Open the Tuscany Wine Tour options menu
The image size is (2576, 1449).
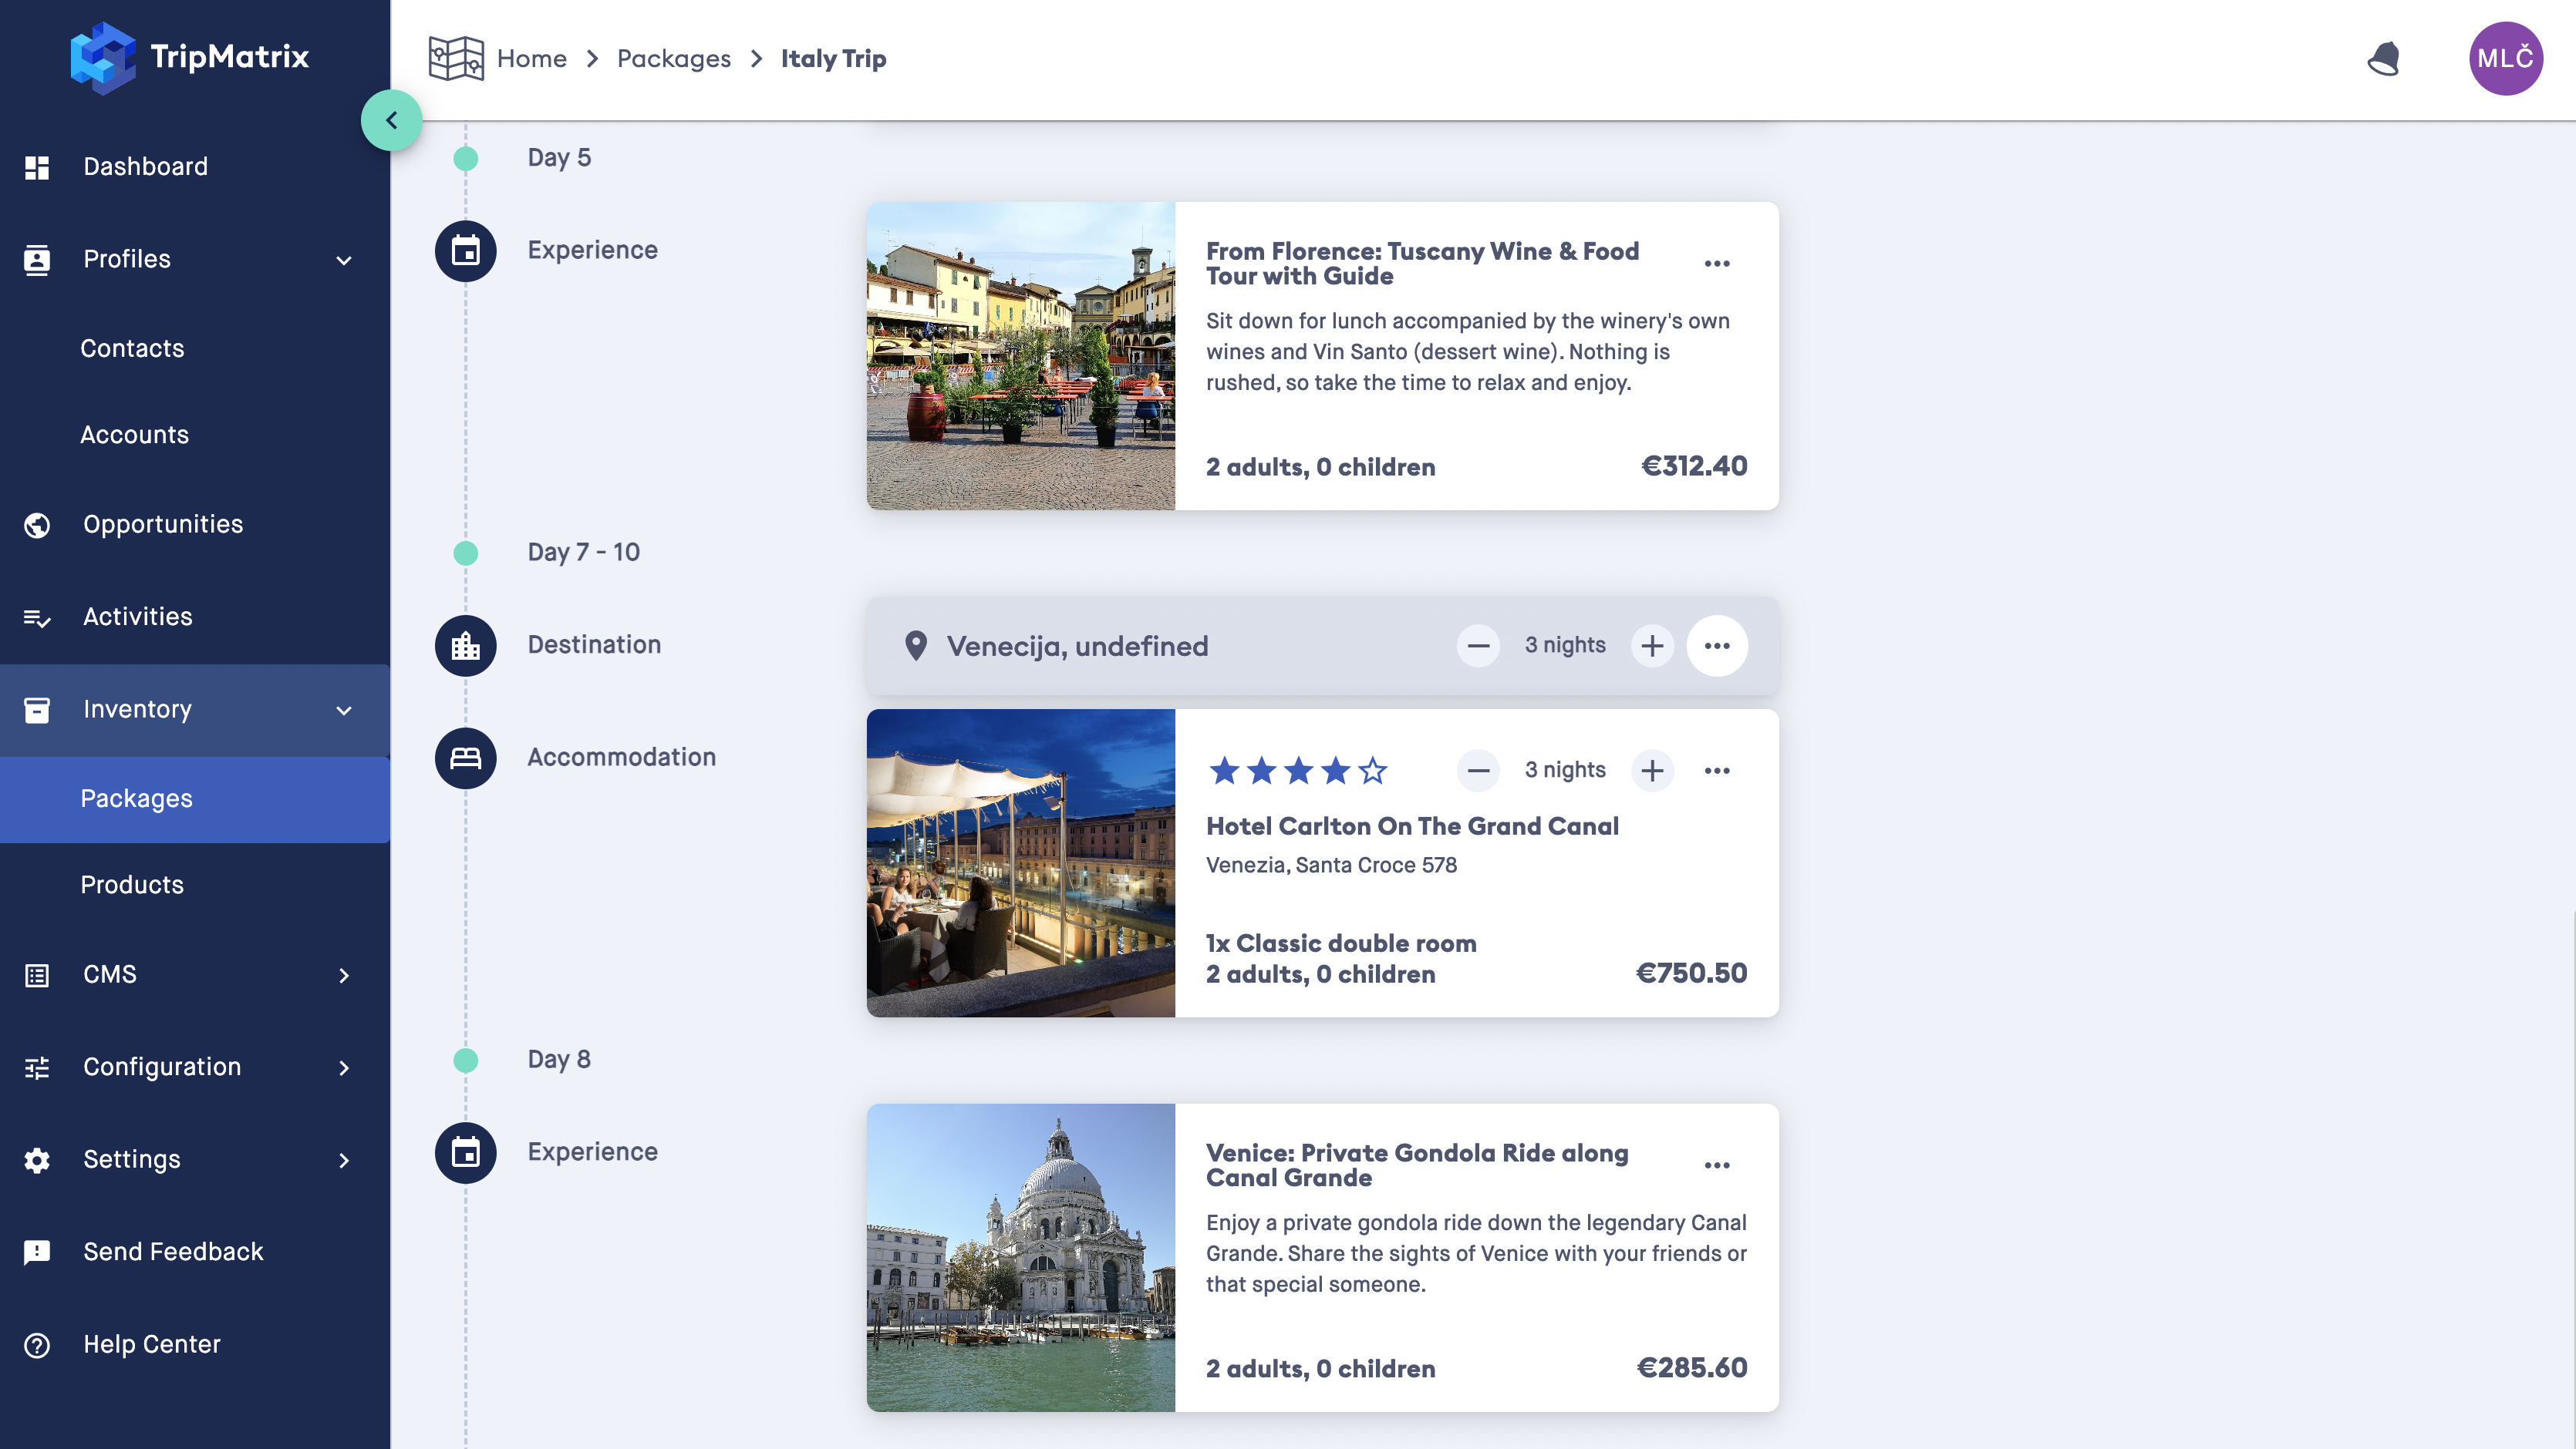pyautogui.click(x=1718, y=262)
